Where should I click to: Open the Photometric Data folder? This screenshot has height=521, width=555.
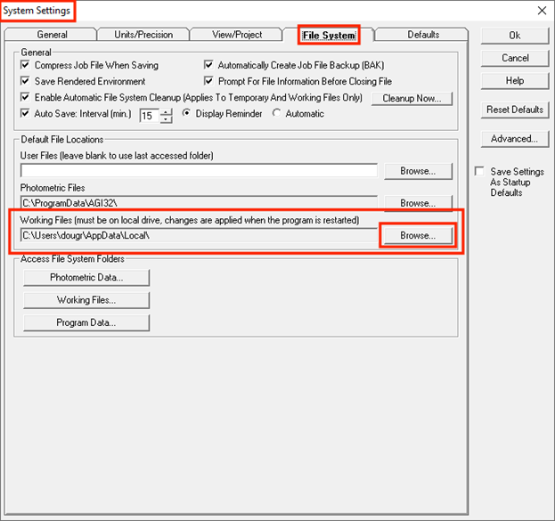point(86,278)
